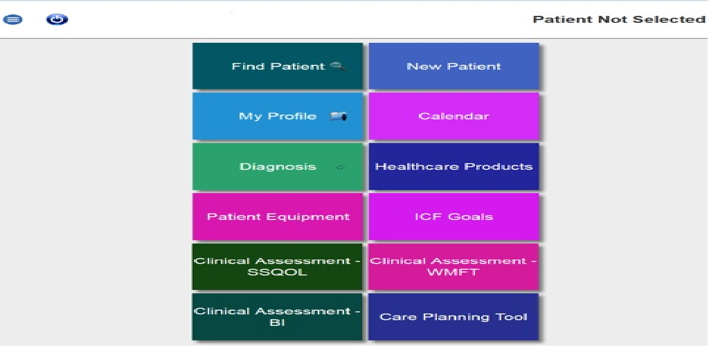Launch Clinical Assessment - SSQOL
Image resolution: width=709 pixels, height=346 pixels.
pos(278,266)
